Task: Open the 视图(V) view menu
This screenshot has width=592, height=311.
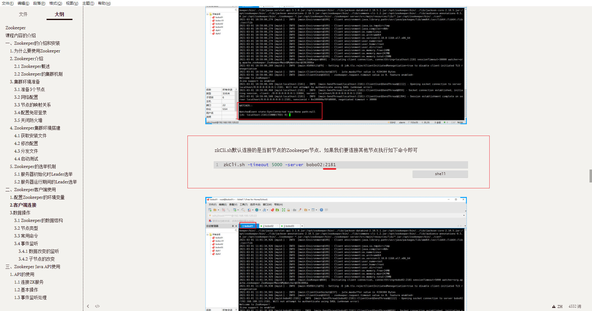Action: [72, 3]
